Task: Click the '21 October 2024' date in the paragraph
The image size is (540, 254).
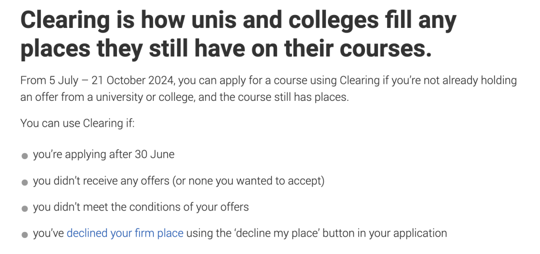Action: tap(133, 80)
